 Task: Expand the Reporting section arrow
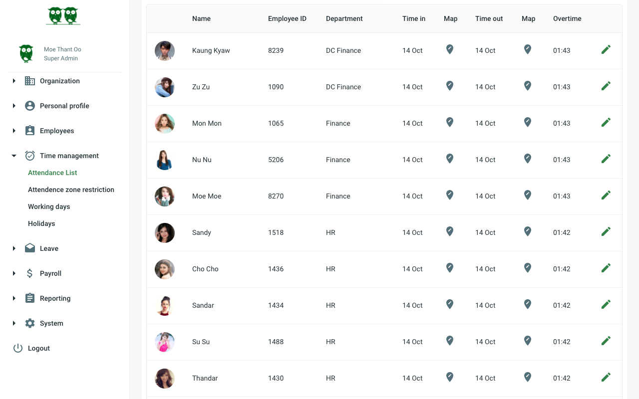pyautogui.click(x=14, y=298)
